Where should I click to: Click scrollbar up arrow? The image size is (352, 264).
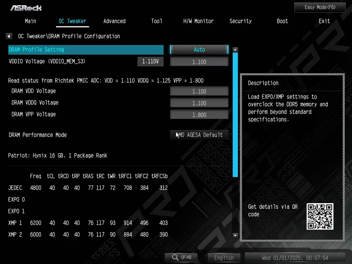pyautogui.click(x=235, y=50)
